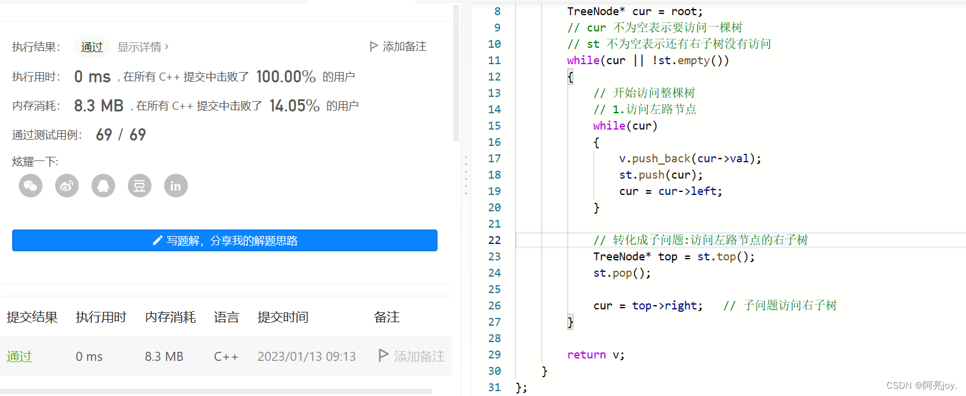Share result via Weibo icon
Screen dimensions: 966x396
point(67,186)
